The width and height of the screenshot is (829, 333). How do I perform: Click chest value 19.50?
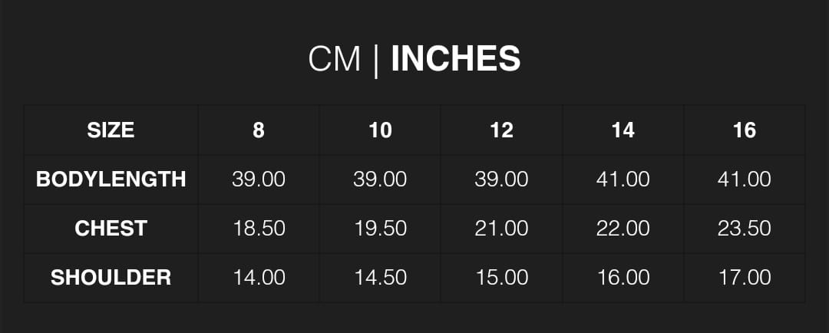pyautogui.click(x=380, y=229)
